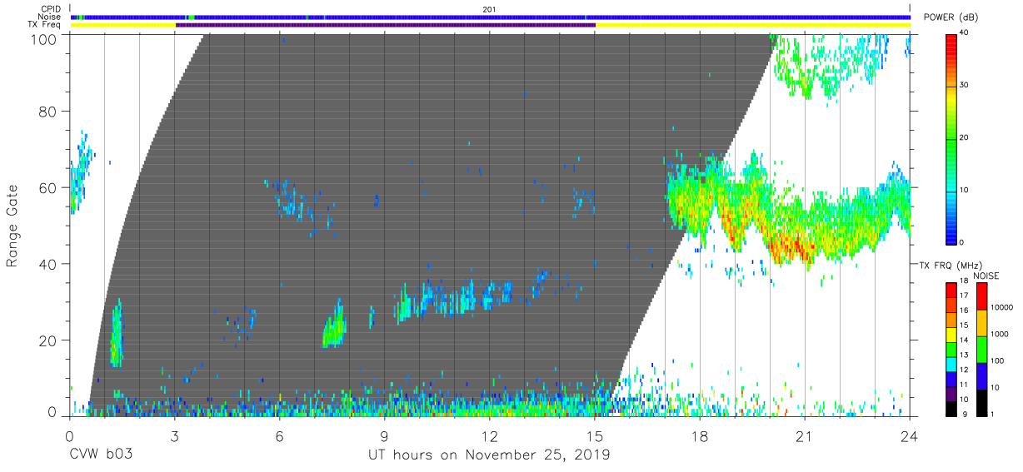Image resolution: width=1023 pixels, height=472 pixels.
Task: Click the y-axis tick label '60'
Action: coord(49,188)
